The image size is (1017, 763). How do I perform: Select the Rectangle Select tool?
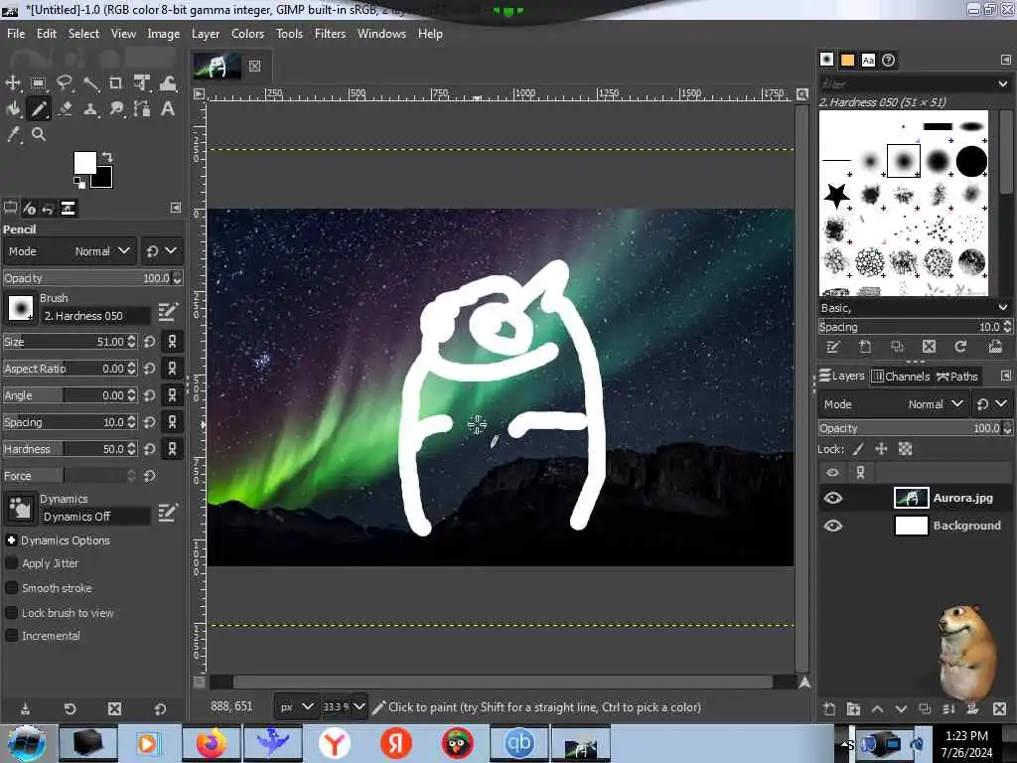click(x=39, y=83)
